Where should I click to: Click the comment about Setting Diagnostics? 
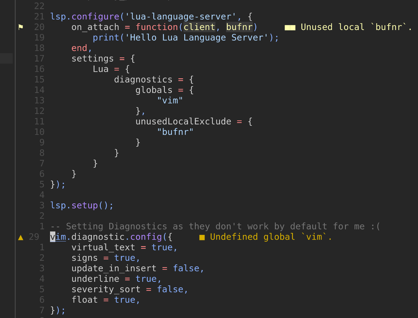215,226
